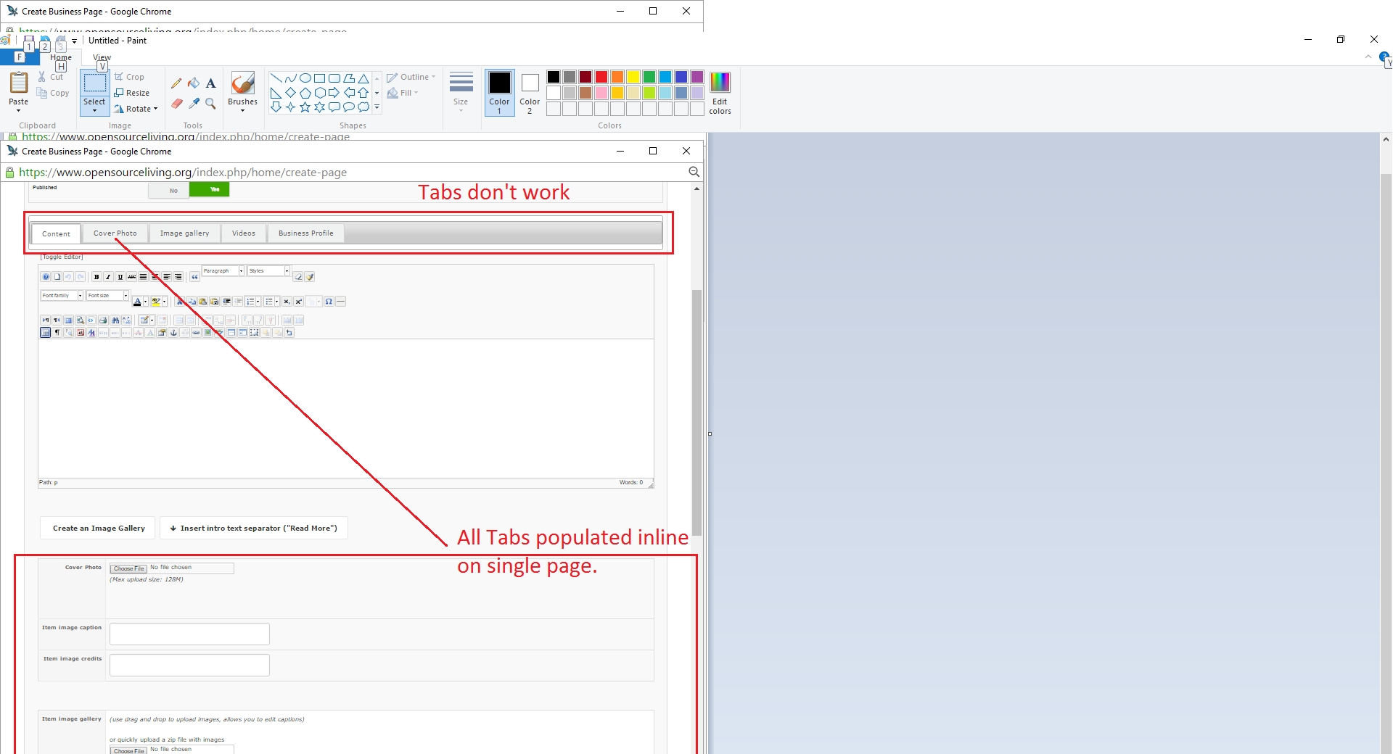Viewport: 1393px width, 754px height.
Task: Collapse the Paint ribbon with the chevron
Action: [1368, 57]
